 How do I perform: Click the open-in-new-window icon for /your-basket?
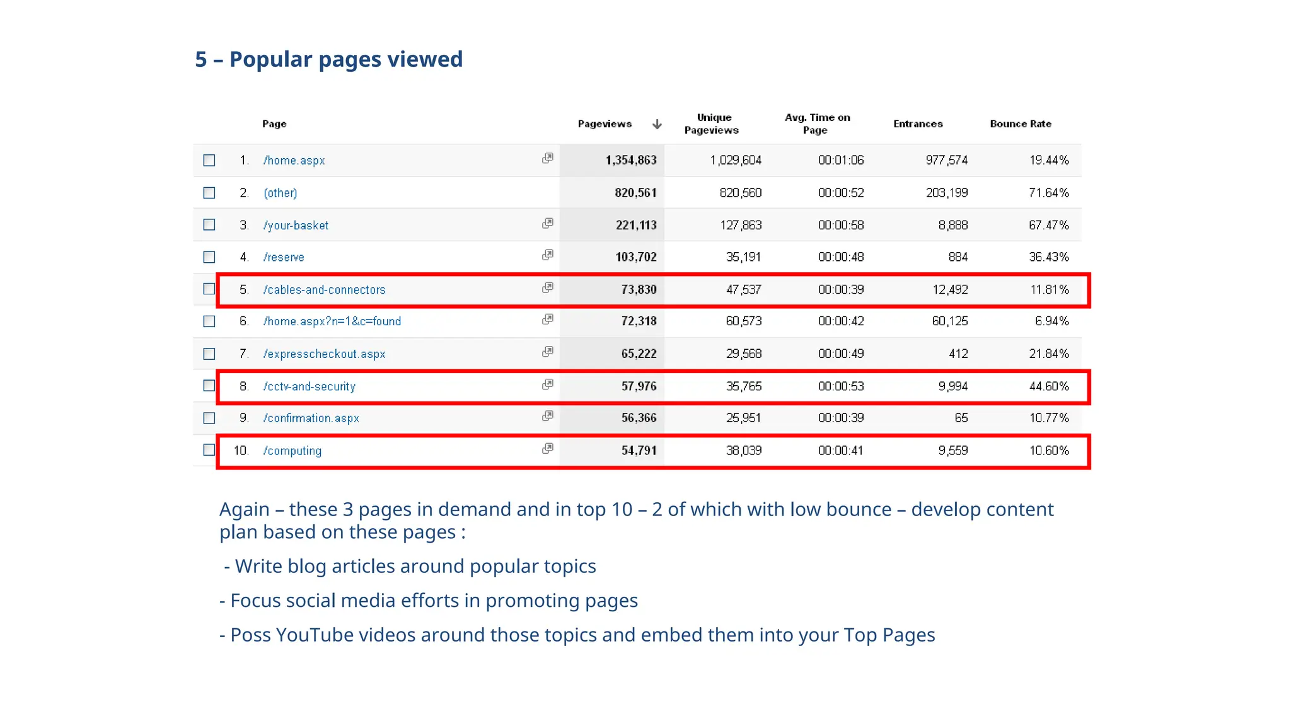(548, 223)
